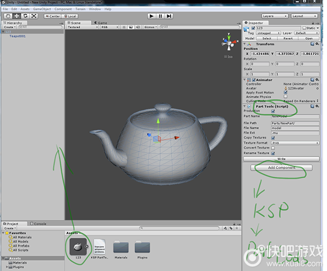
Task: Open the Layers dropdown
Action: point(275,16)
